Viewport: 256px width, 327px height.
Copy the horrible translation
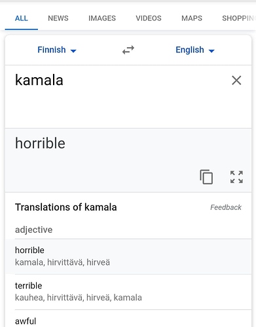click(206, 177)
